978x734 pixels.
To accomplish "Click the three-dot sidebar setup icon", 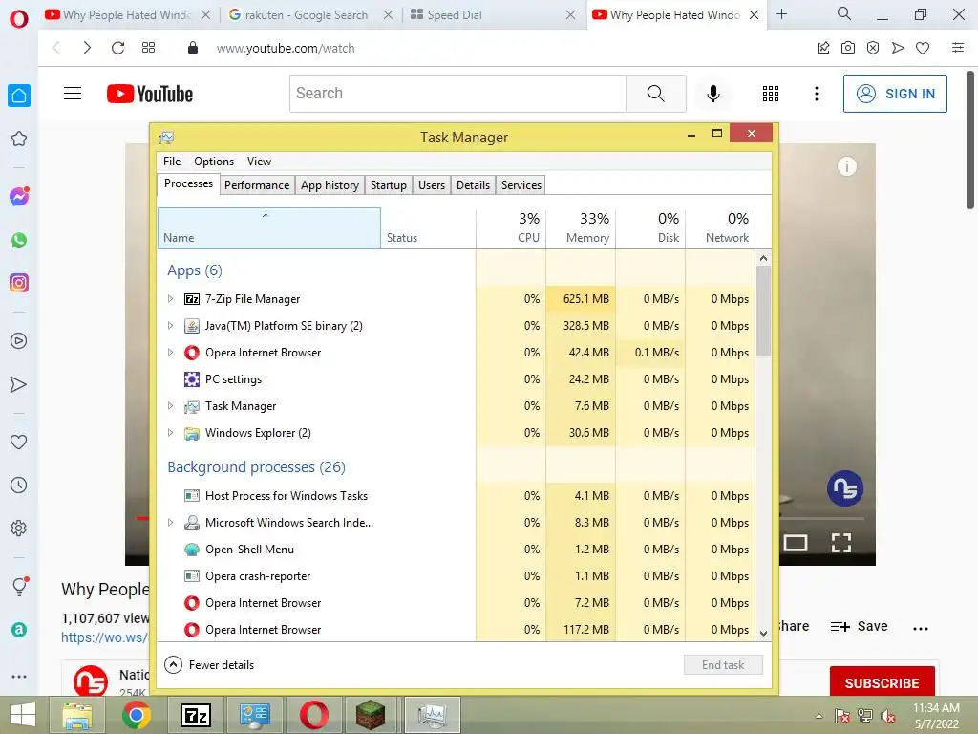I will (19, 677).
